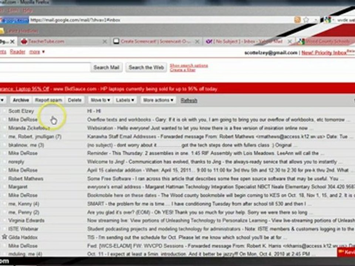Switch to the TeacherTube.com tab
This screenshot has height=266, width=355.
pos(64,41)
